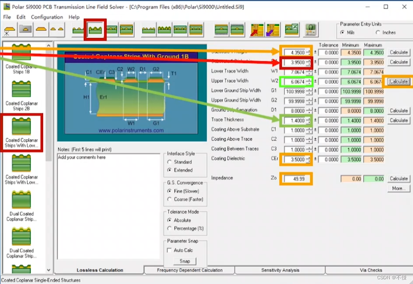This screenshot has width=413, height=284.
Task: Open the ohm symbol calculator icon
Action: point(311,29)
